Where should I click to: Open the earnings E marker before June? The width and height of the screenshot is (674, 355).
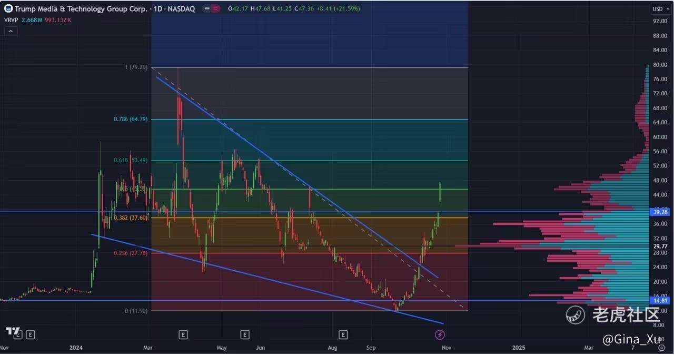(244, 334)
